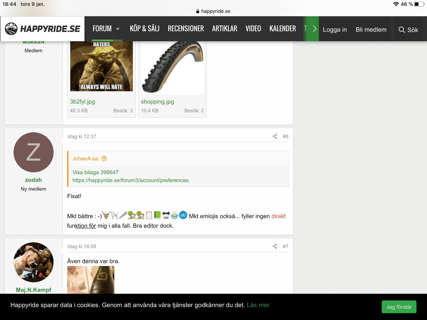Open the FORUM menu
The image size is (427, 320).
[x=102, y=29]
